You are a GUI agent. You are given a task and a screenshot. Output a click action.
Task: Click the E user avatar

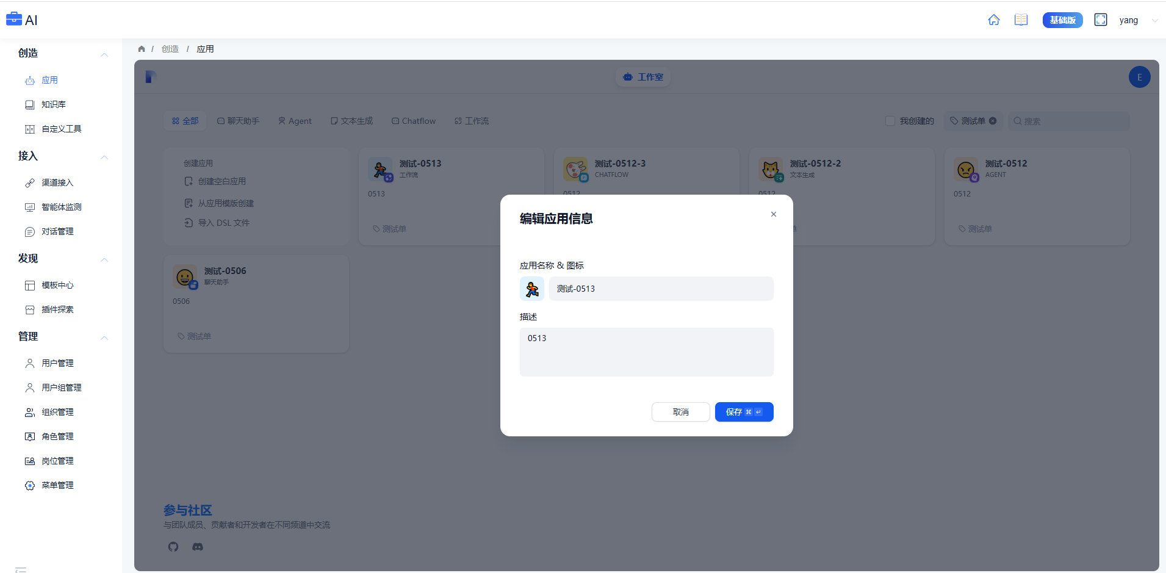pos(1139,77)
